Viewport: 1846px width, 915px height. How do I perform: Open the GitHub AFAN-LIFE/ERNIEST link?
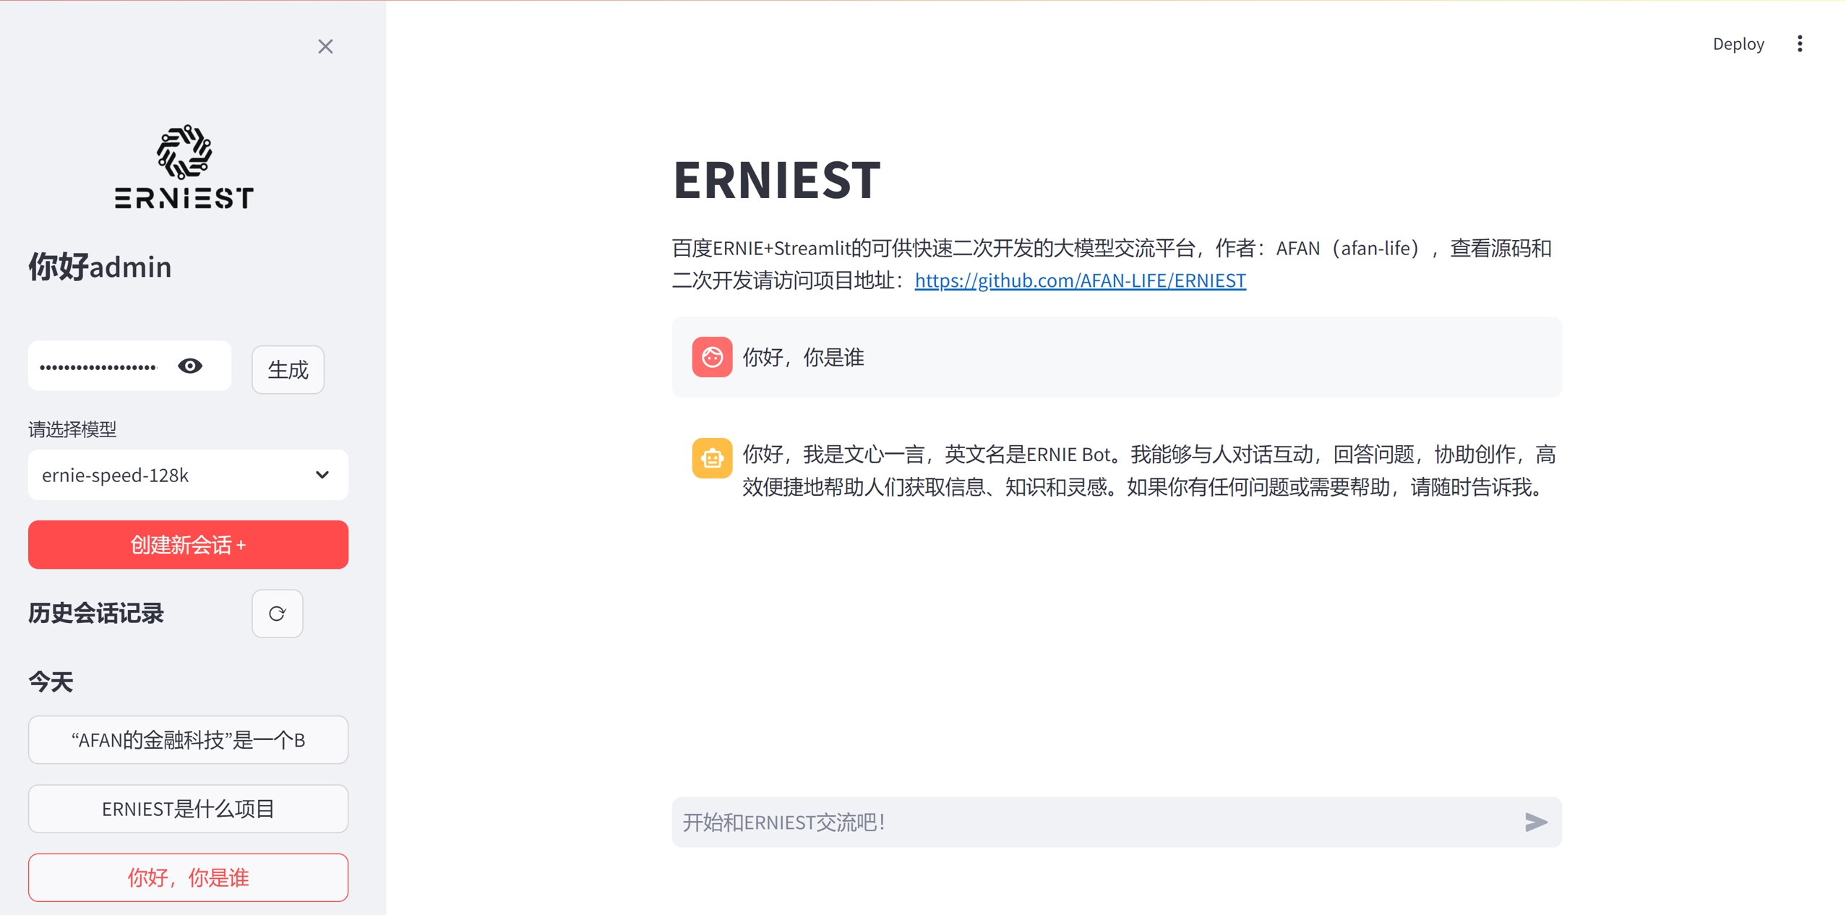[1080, 280]
